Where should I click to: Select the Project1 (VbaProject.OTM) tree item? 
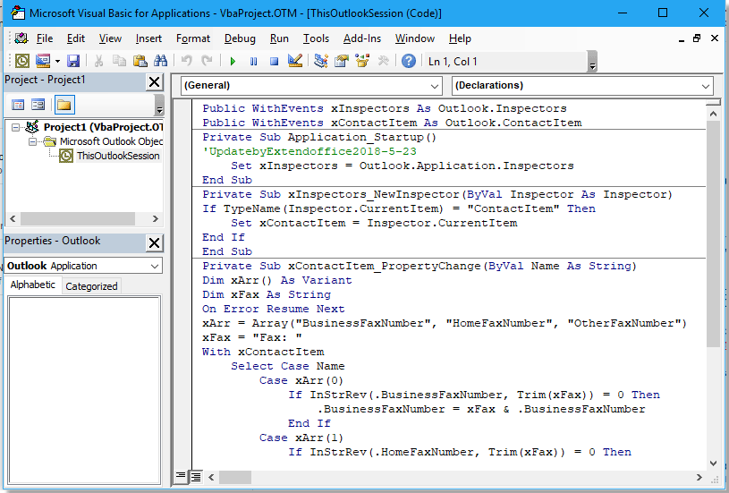tap(103, 127)
